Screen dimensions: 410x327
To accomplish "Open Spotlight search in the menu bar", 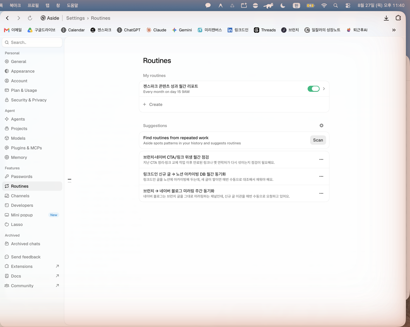I will pyautogui.click(x=336, y=5).
